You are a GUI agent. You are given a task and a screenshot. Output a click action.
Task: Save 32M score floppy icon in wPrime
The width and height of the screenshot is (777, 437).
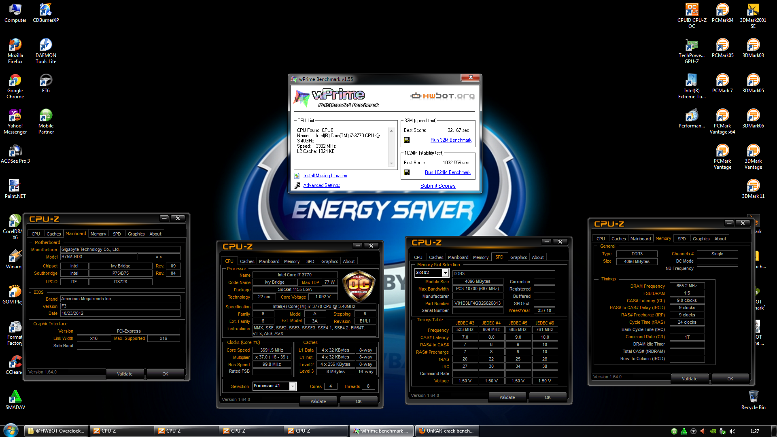pyautogui.click(x=407, y=140)
